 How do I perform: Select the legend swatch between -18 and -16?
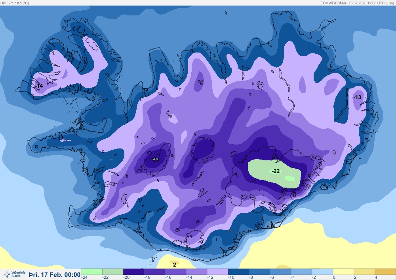click(x=154, y=272)
